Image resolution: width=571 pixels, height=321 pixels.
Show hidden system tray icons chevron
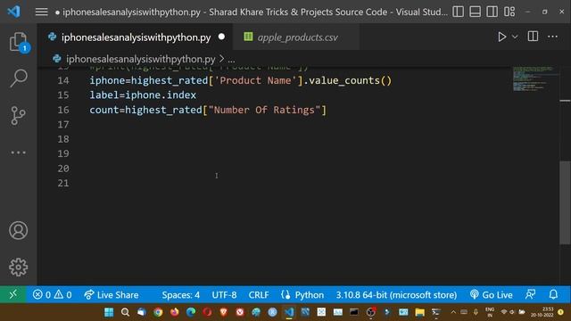tap(453, 312)
